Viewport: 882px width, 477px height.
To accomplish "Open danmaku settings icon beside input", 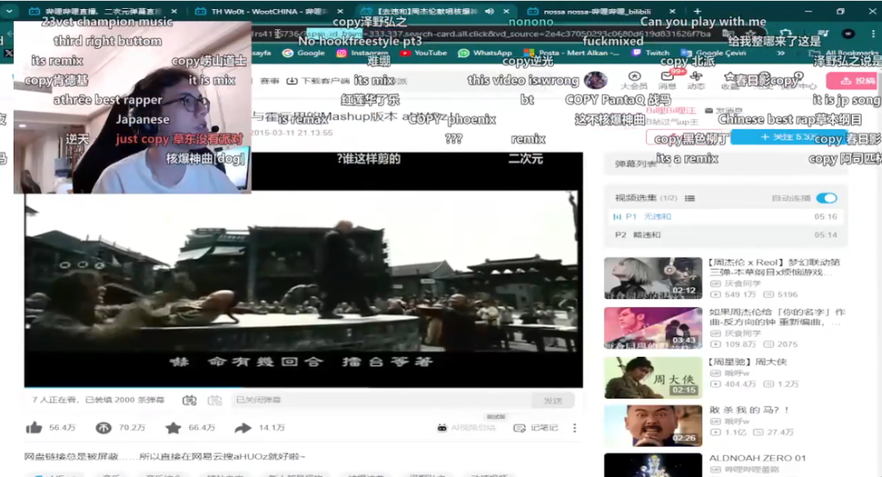I will point(214,400).
